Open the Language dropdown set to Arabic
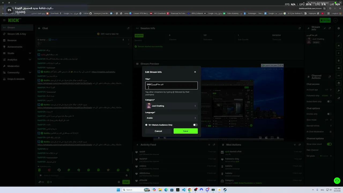The height and width of the screenshot is (193, 343). (x=171, y=118)
